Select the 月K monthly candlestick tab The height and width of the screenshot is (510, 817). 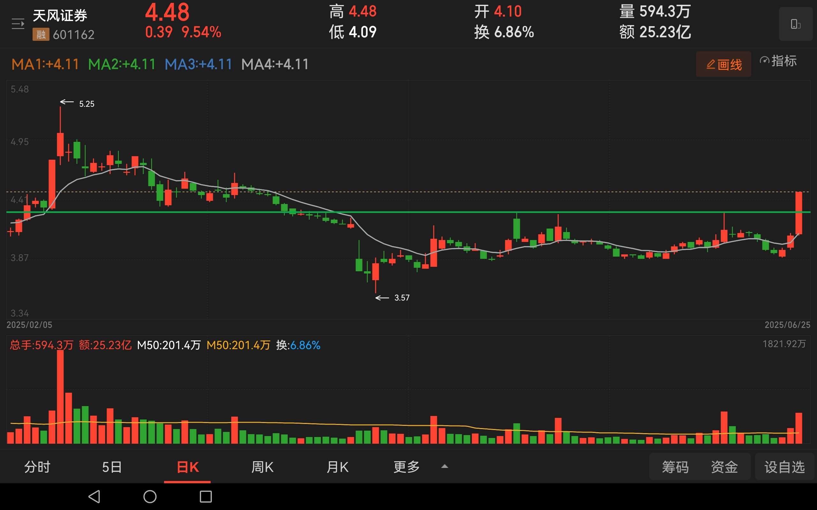(x=337, y=467)
